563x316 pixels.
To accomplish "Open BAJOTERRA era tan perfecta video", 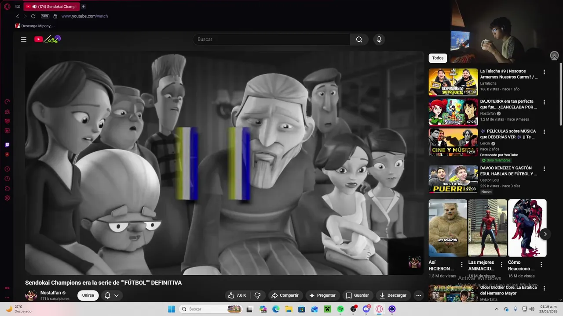I will point(453,112).
